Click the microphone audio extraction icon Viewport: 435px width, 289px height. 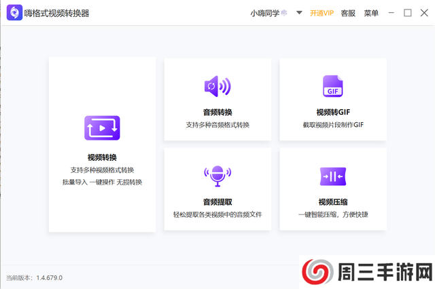(x=217, y=176)
